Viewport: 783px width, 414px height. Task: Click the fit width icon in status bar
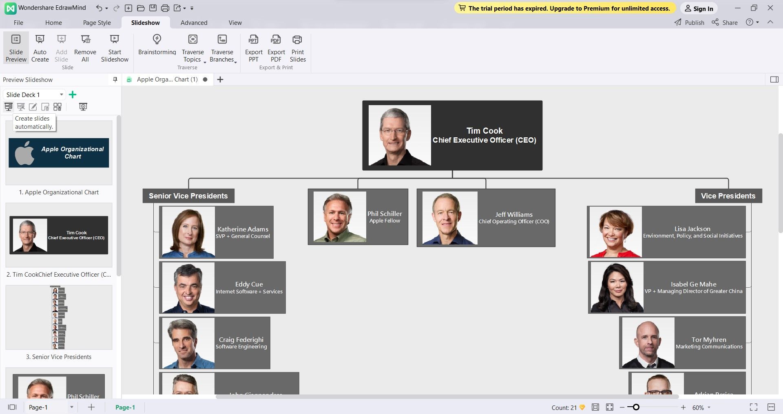[771, 407]
